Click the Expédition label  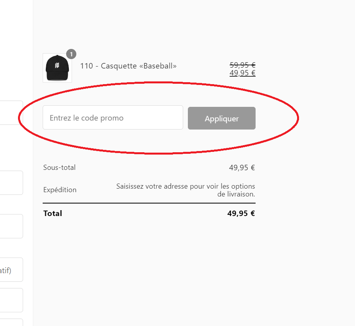[x=60, y=190]
